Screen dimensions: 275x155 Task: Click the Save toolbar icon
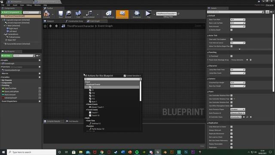pos(61,14)
